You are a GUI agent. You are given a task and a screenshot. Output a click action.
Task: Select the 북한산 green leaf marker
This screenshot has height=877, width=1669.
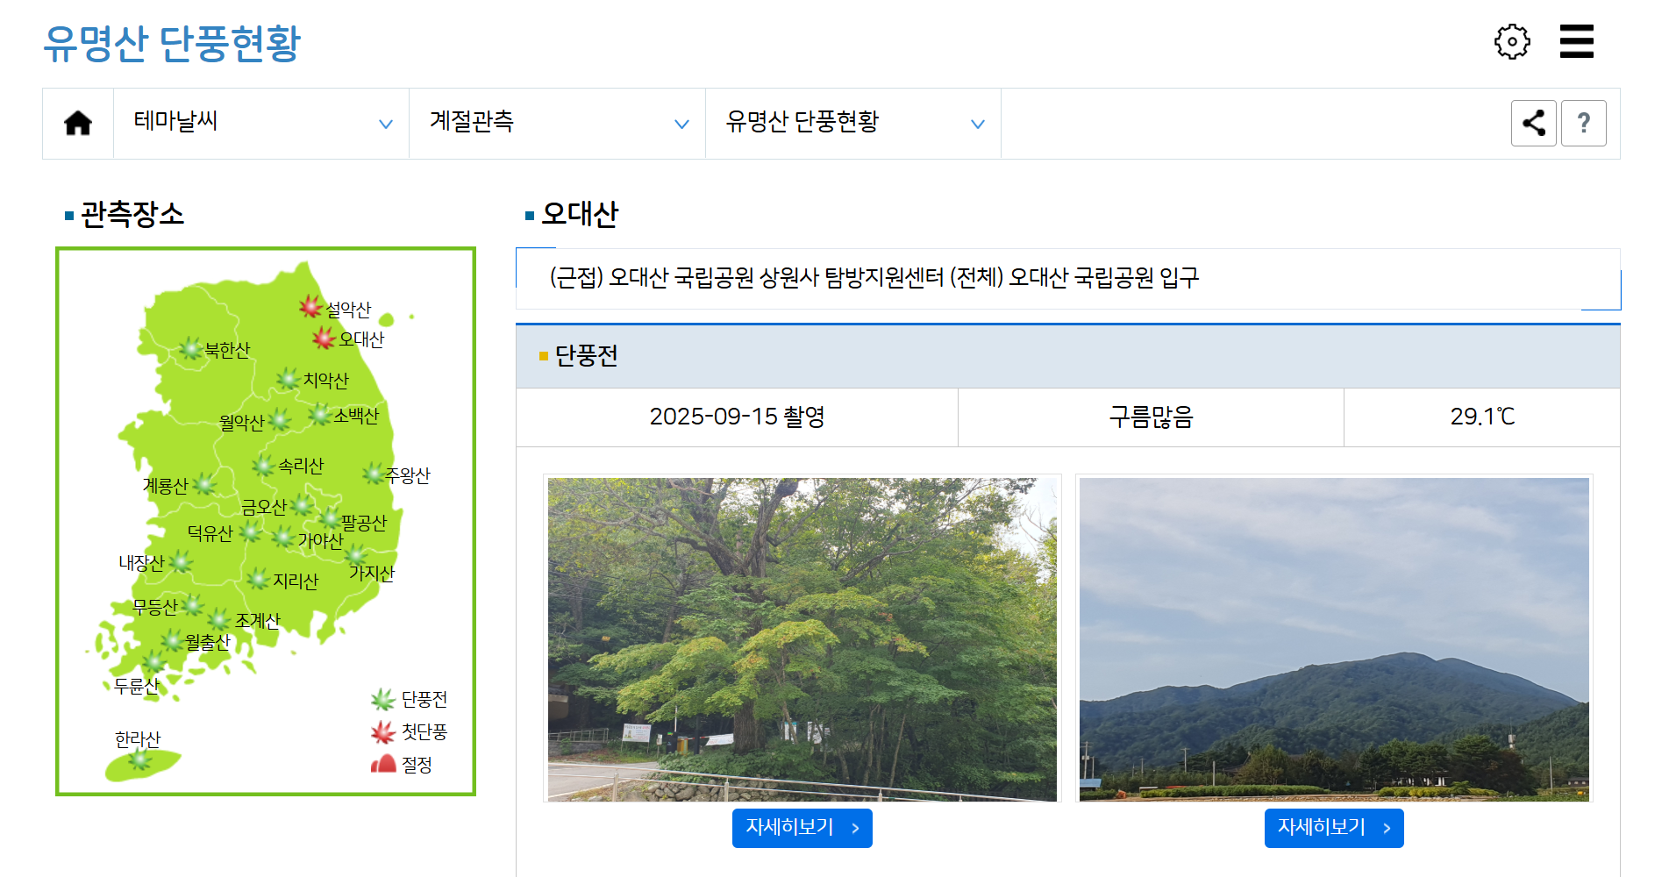193,347
